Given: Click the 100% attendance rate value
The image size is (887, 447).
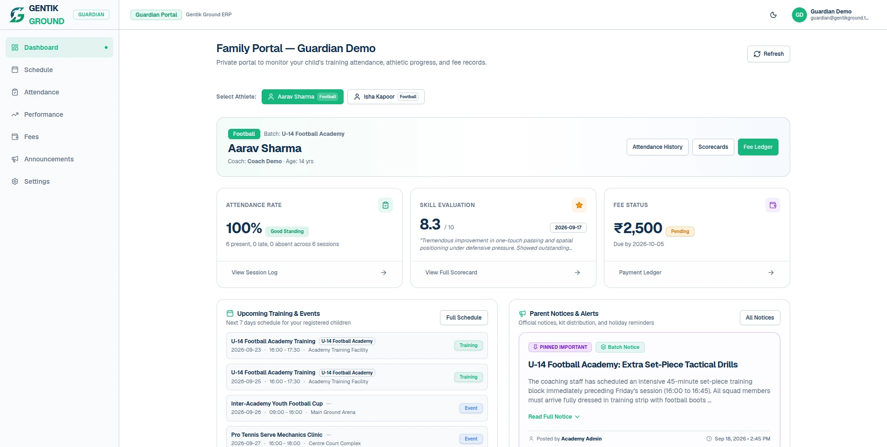Looking at the screenshot, I should click(x=244, y=228).
